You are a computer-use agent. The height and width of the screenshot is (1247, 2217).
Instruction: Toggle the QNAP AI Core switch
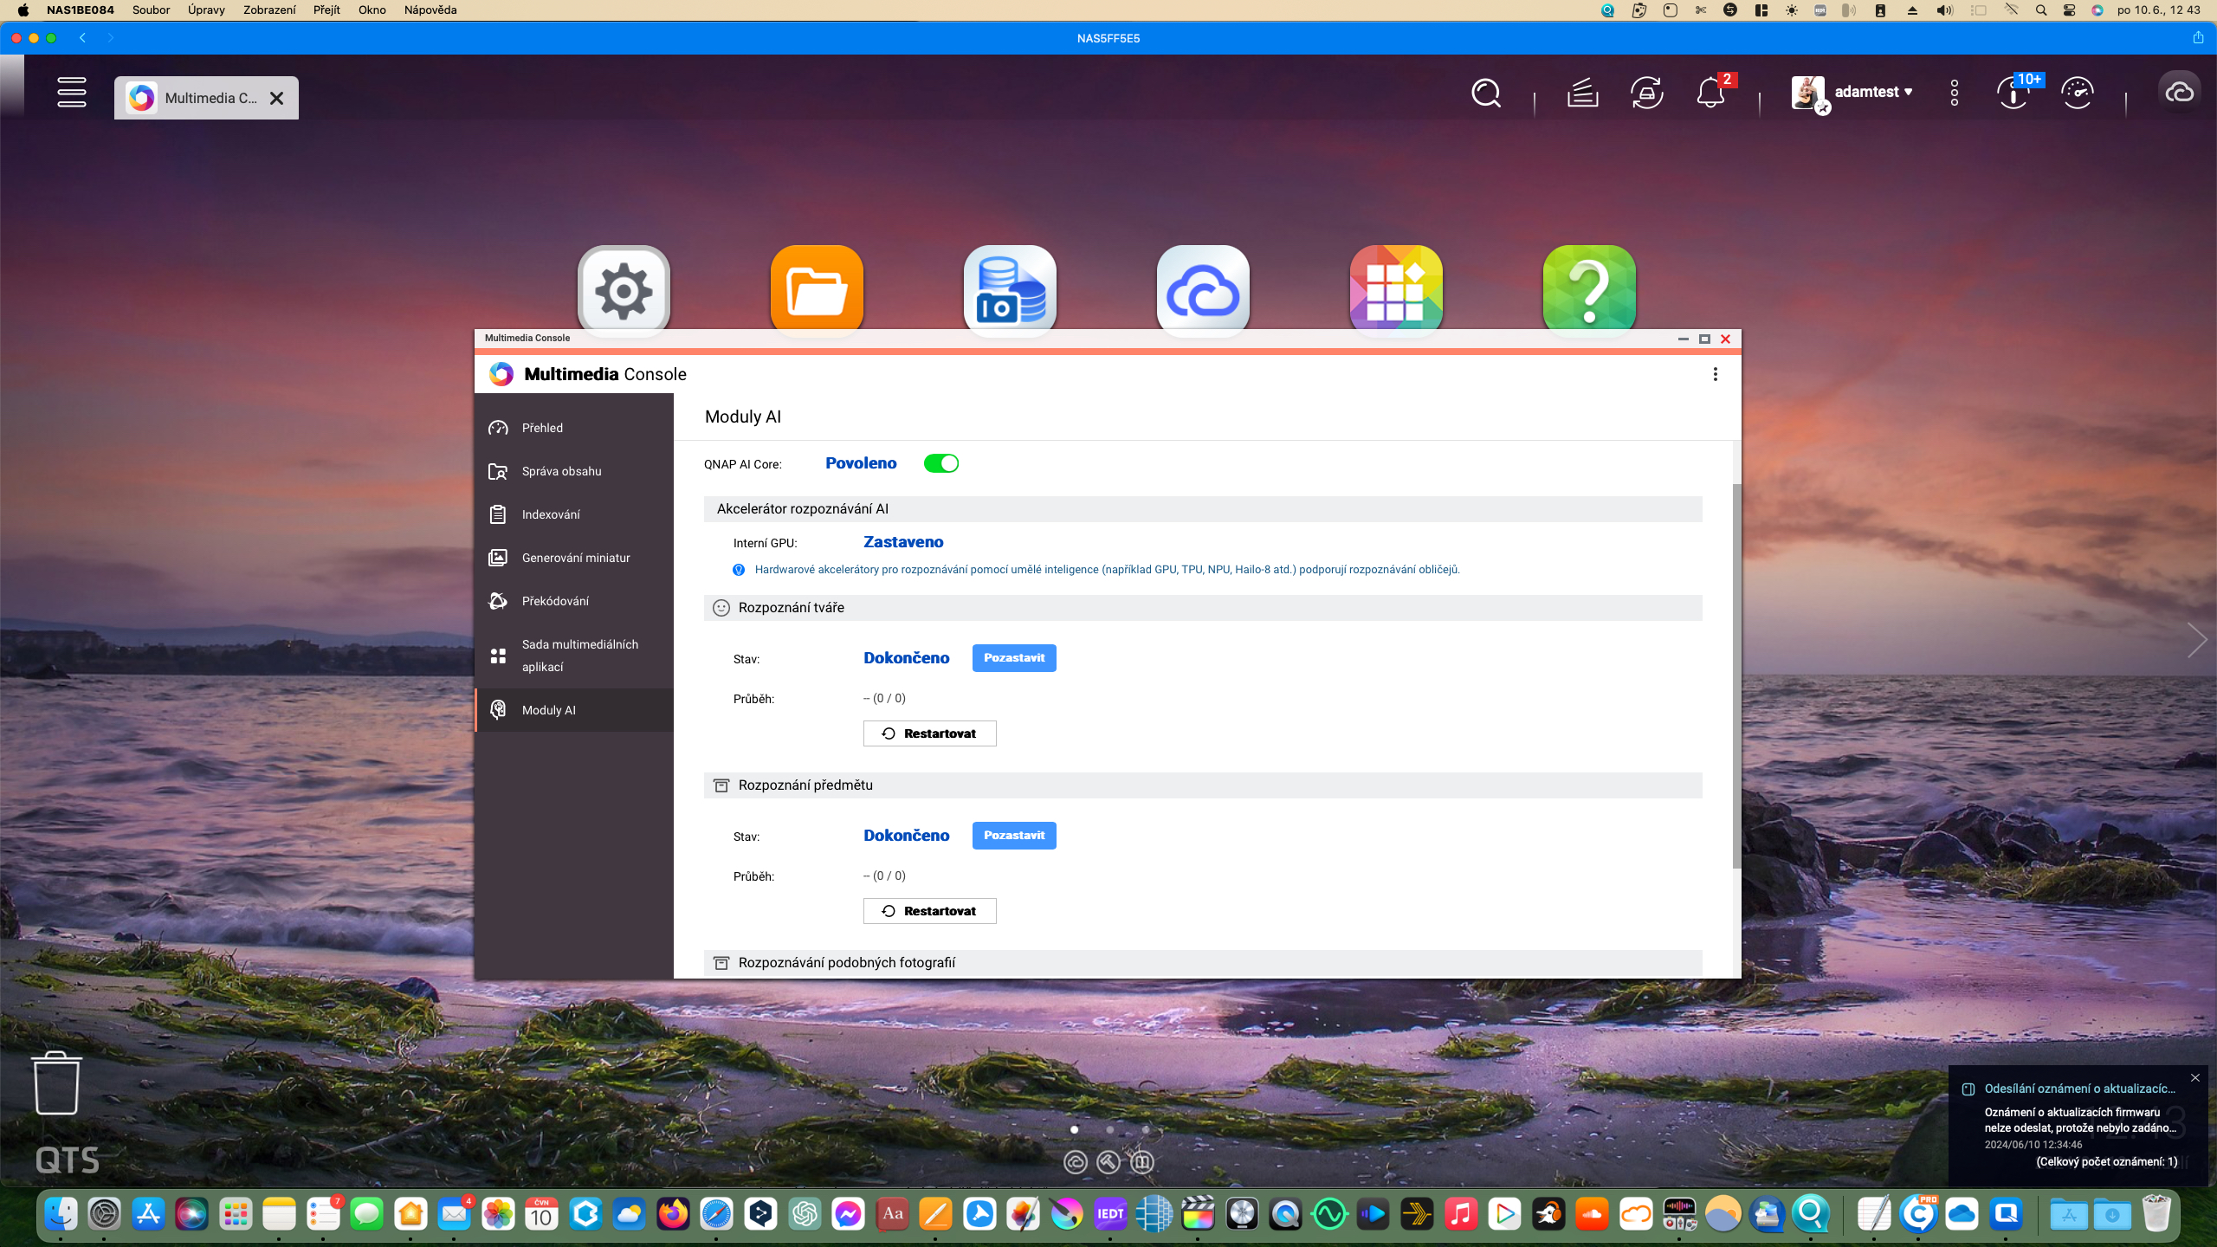point(940,463)
